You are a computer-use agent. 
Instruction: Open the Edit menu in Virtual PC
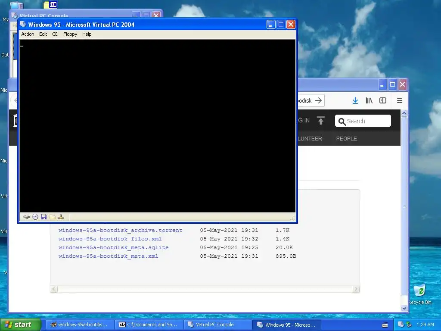(x=43, y=34)
